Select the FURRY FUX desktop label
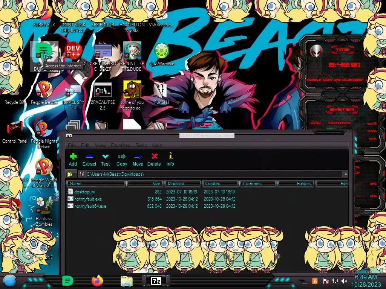Screen dimensions: 386x289 [x=44, y=25]
